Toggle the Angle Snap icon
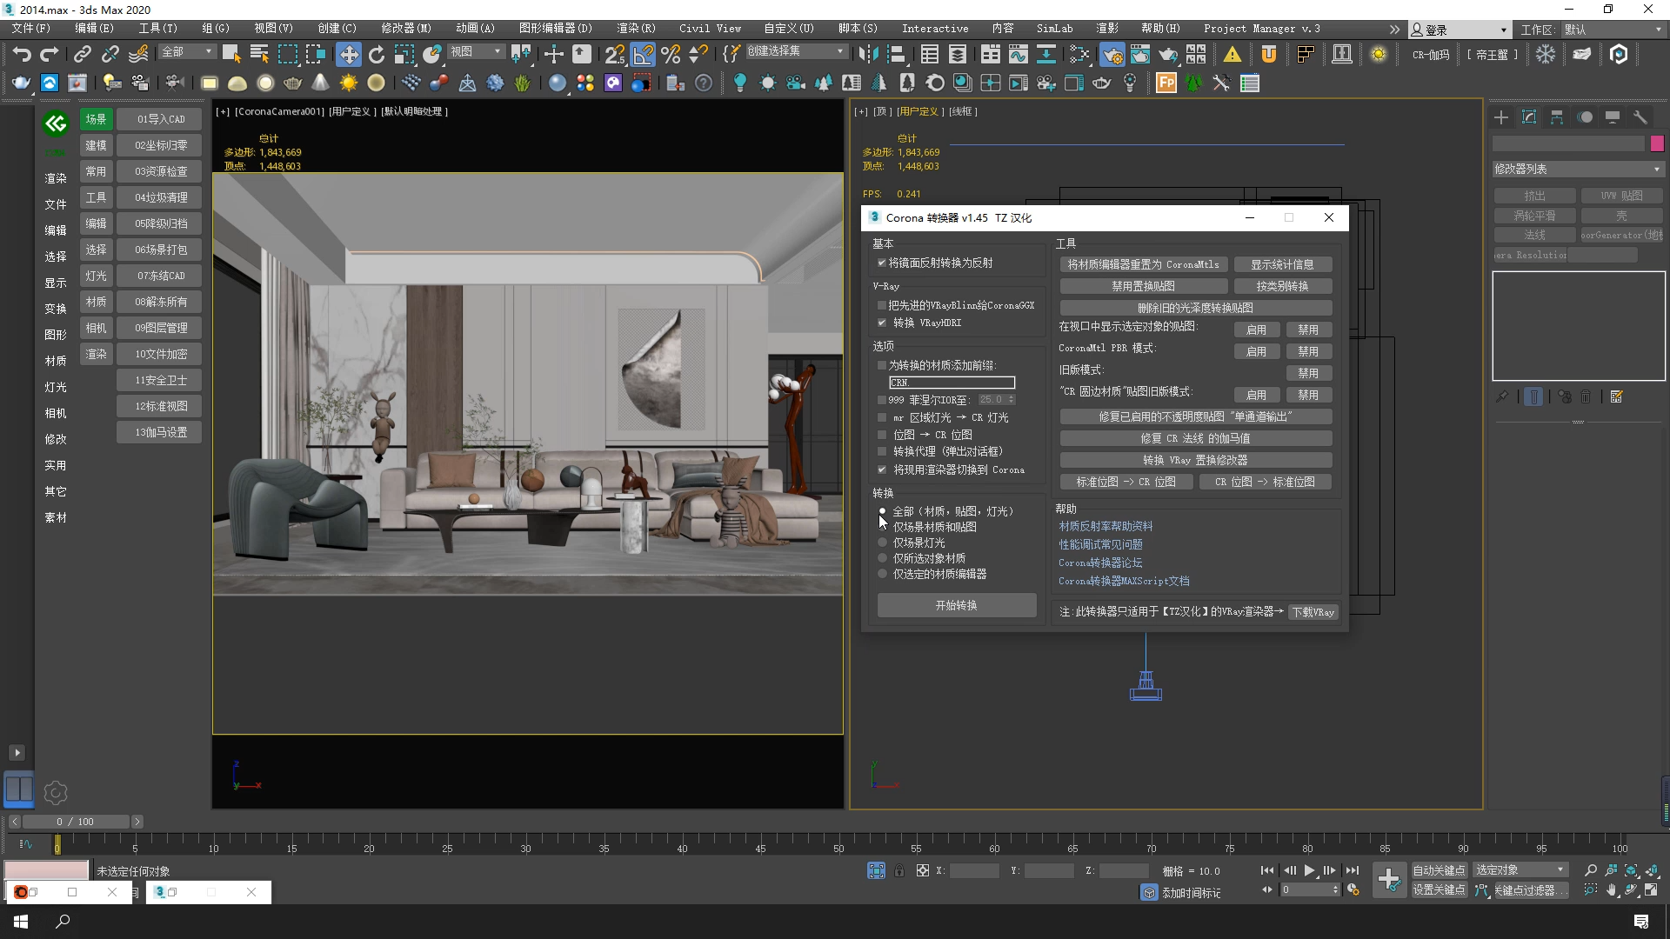Screen dimensions: 1670x939 643,55
